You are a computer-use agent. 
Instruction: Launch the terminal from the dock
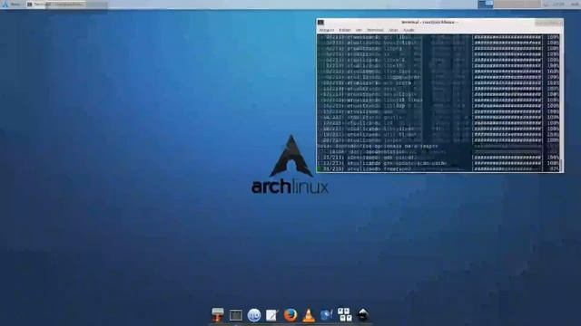coord(236,315)
